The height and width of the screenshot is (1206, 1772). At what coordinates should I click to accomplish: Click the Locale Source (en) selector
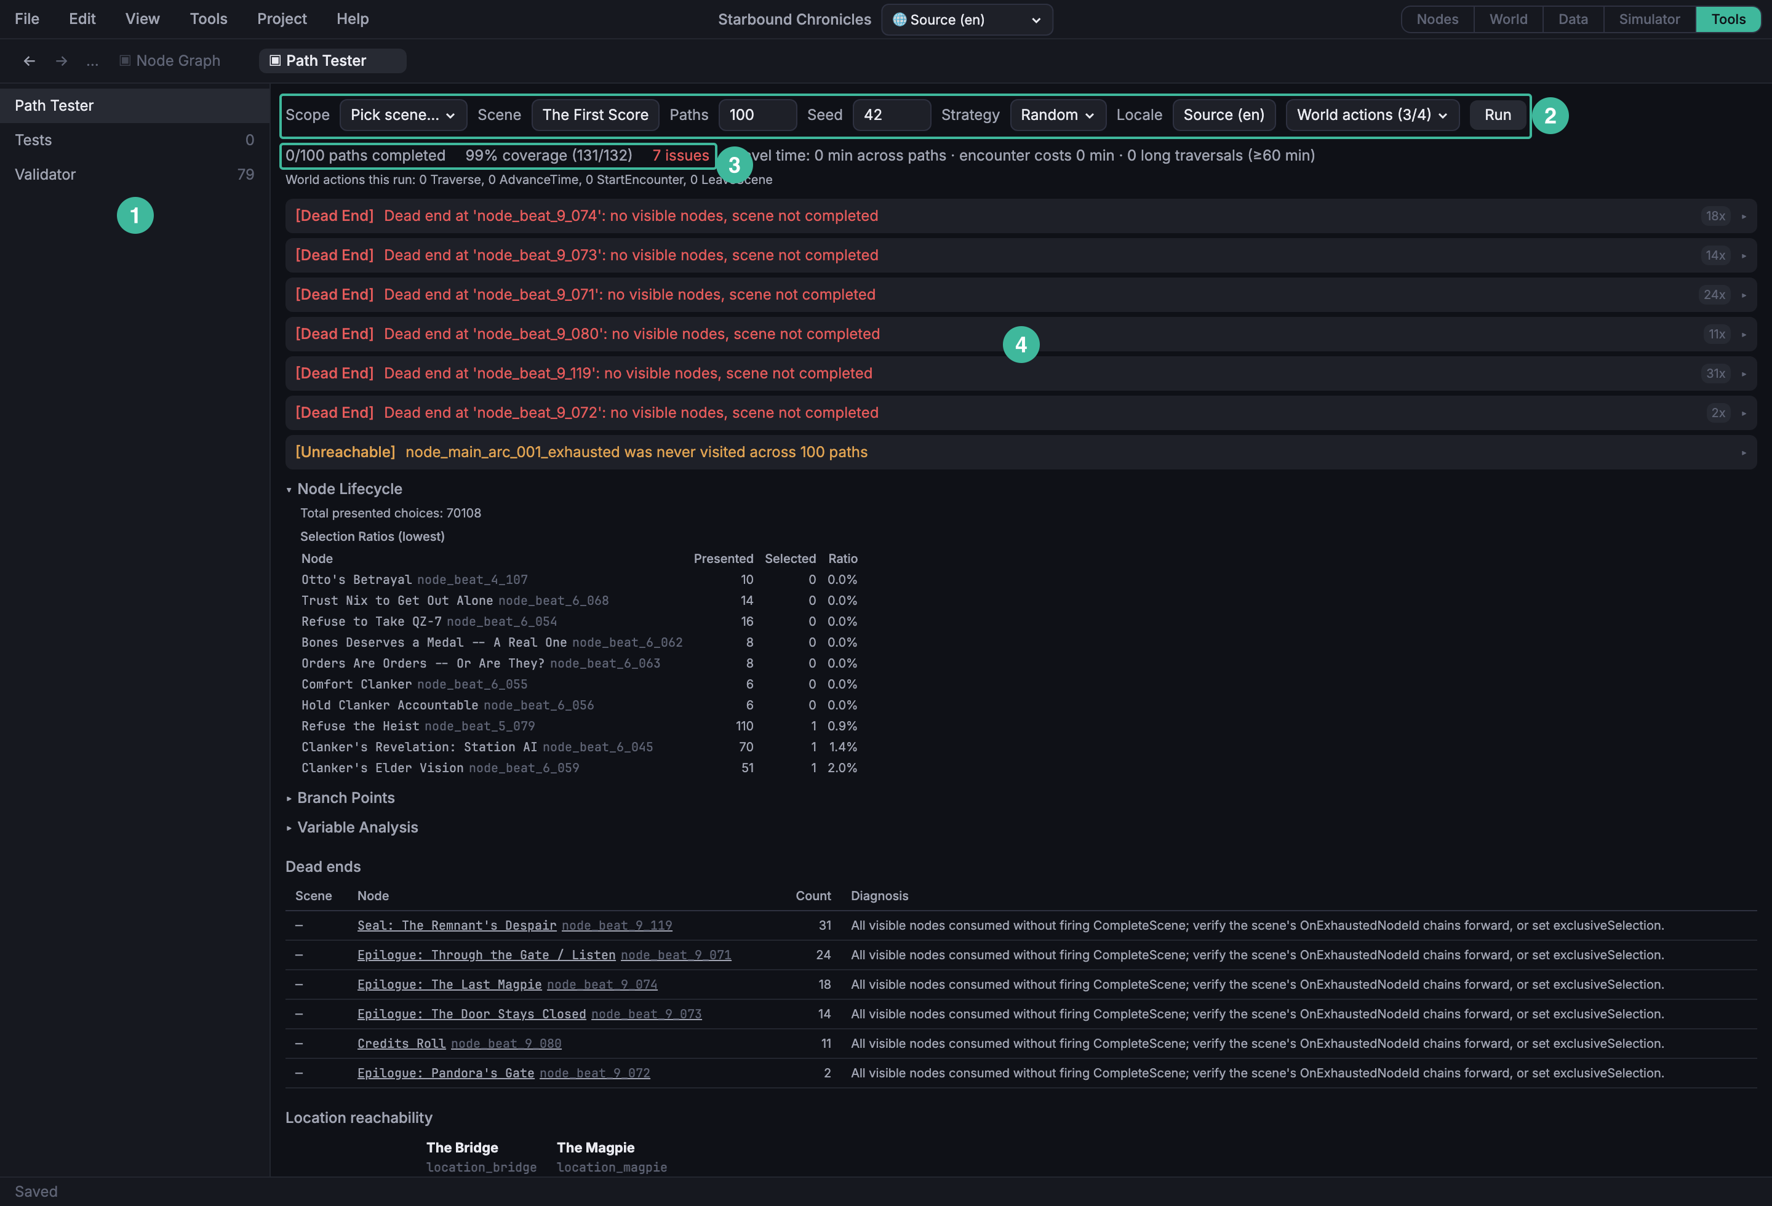[1224, 115]
